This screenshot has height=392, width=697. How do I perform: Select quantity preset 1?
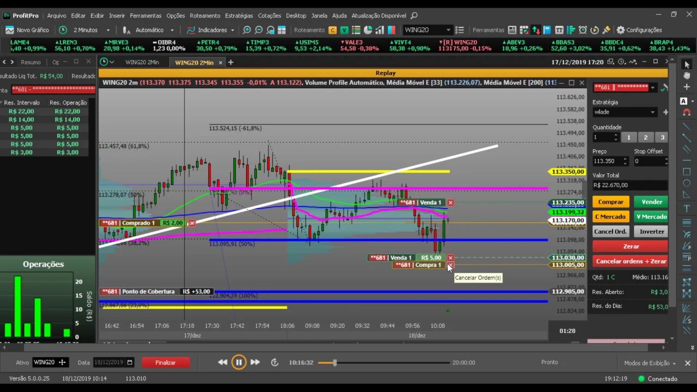[x=628, y=138]
